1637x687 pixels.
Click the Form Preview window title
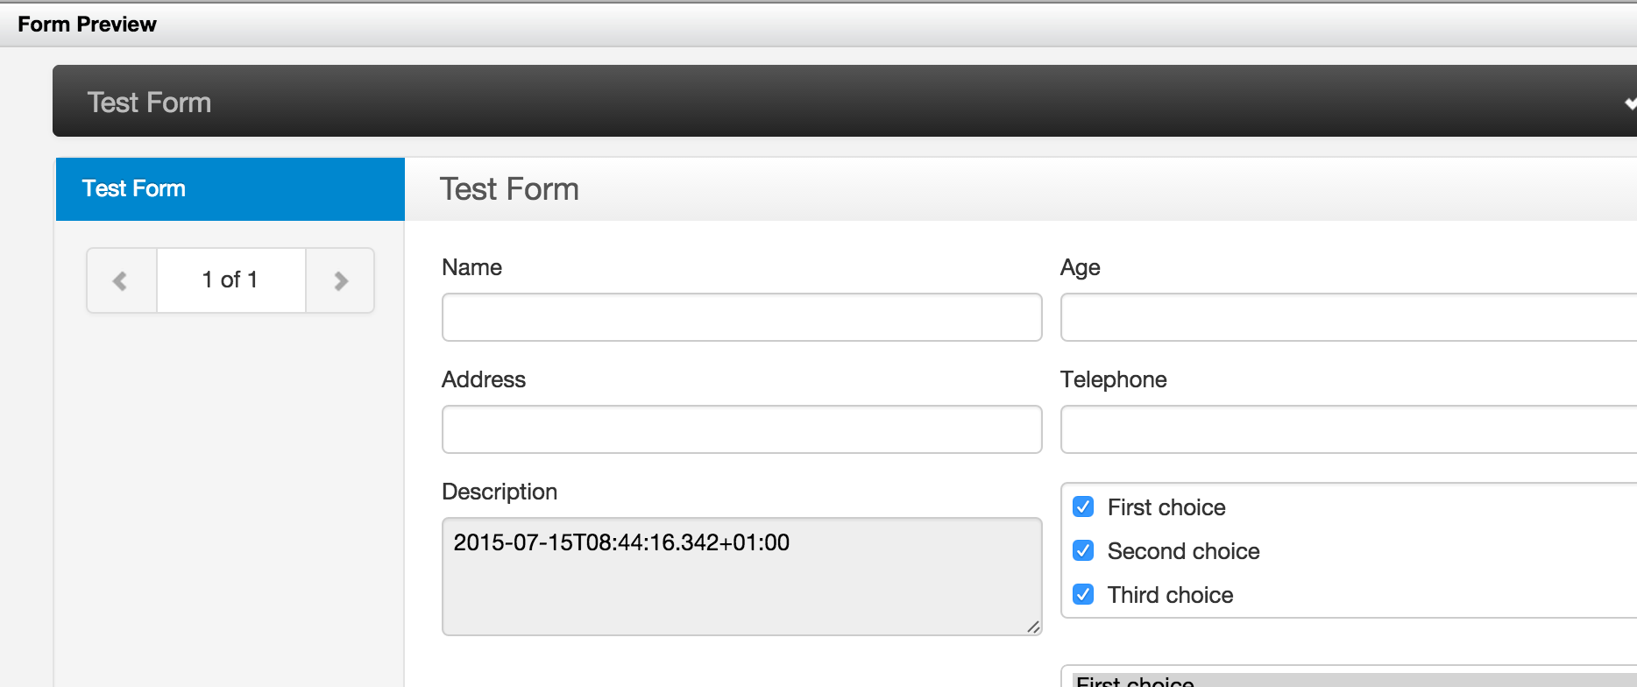87,25
